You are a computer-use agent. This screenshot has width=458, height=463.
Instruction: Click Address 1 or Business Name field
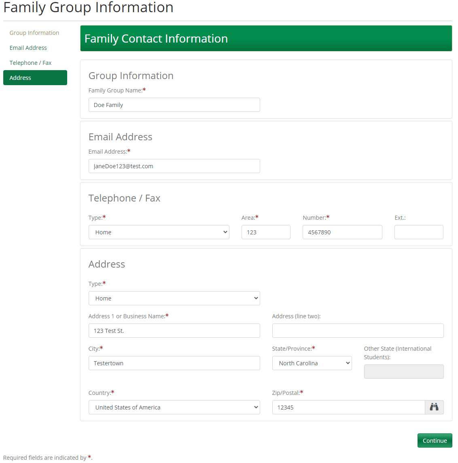pos(174,331)
